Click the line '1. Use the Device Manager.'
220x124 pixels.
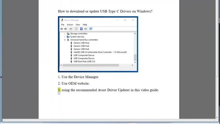click(78, 77)
